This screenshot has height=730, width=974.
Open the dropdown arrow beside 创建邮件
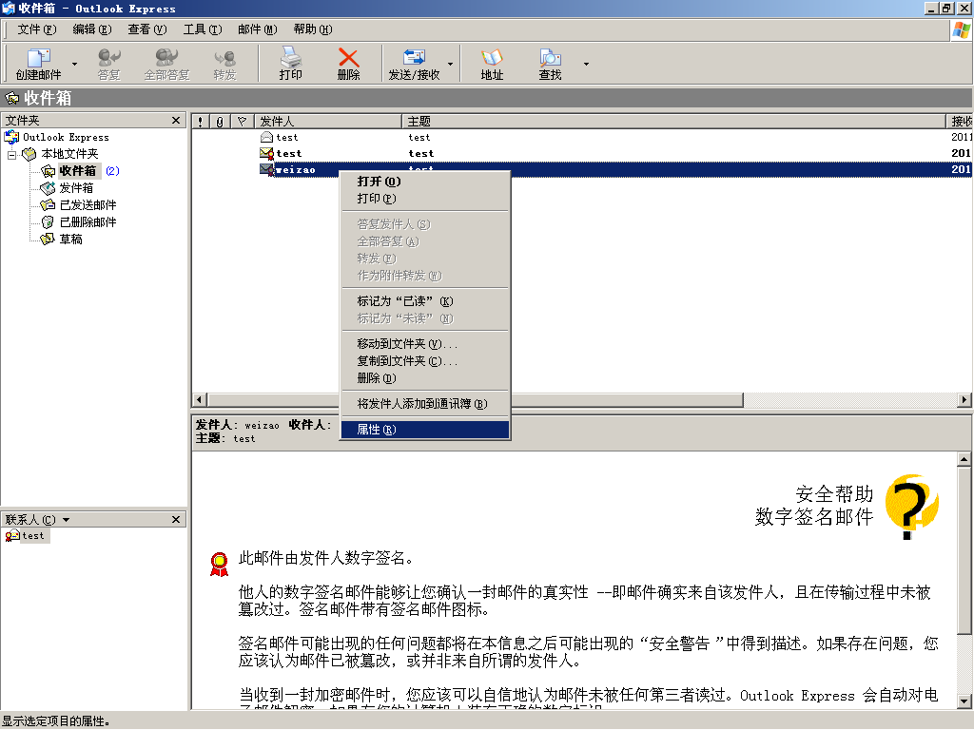point(74,64)
